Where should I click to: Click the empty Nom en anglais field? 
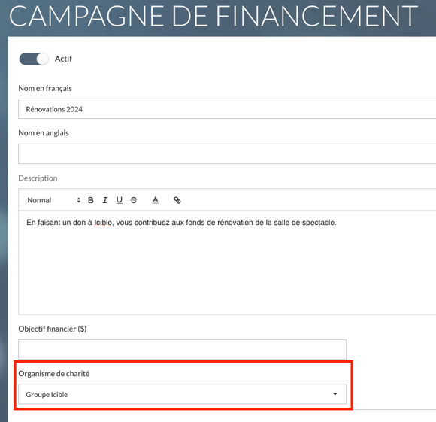click(227, 154)
